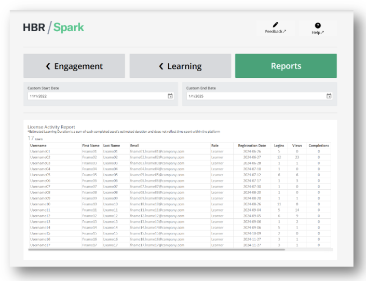Click the Custom Start Date input field

96,96
